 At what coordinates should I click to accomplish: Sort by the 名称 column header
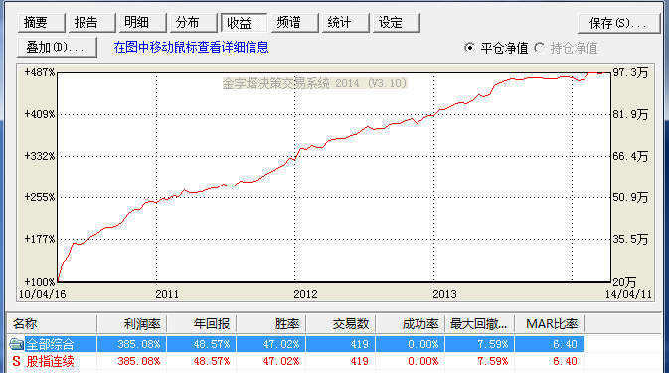coord(53,324)
